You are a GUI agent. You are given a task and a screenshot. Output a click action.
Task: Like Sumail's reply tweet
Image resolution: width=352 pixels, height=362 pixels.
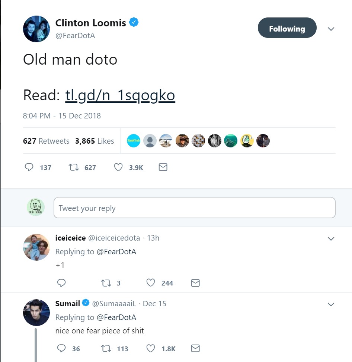150,349
